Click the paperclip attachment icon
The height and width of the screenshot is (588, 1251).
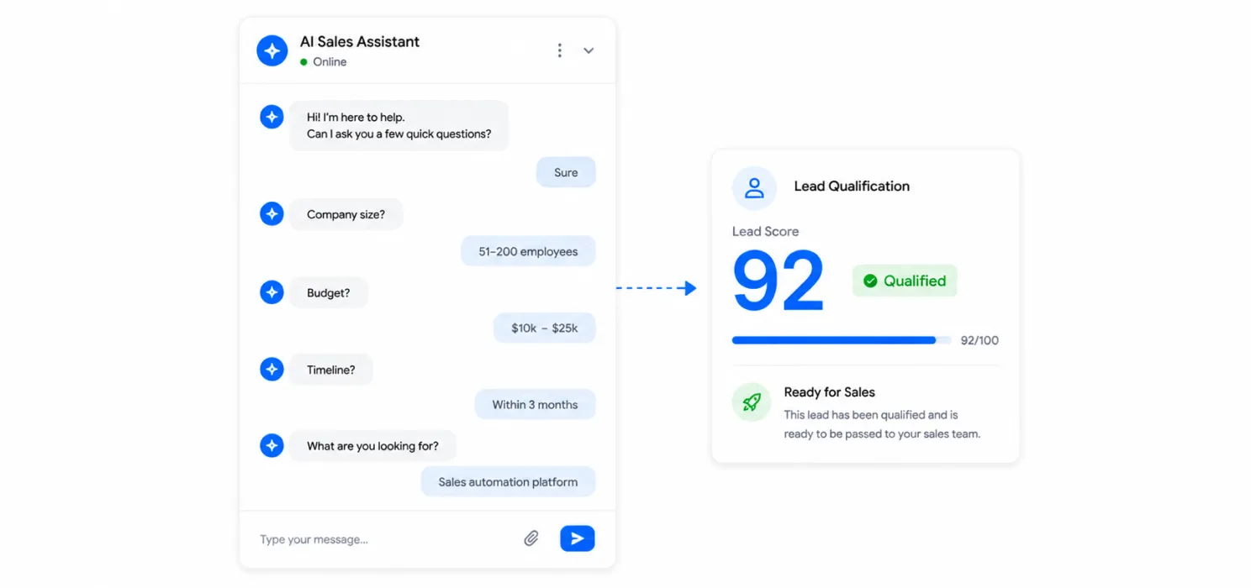pyautogui.click(x=531, y=538)
